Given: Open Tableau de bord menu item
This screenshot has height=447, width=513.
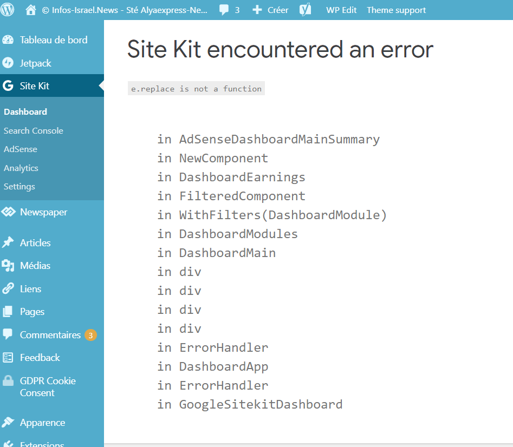Looking at the screenshot, I should point(54,40).
